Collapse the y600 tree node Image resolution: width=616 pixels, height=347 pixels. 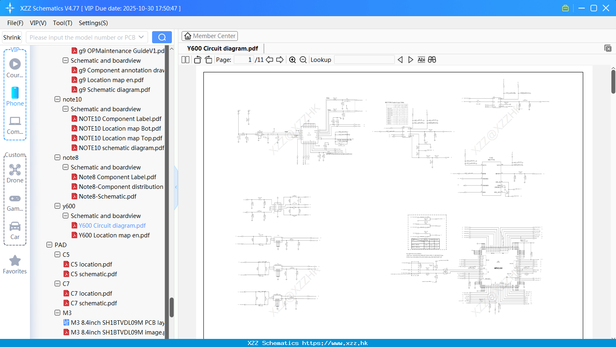point(57,206)
